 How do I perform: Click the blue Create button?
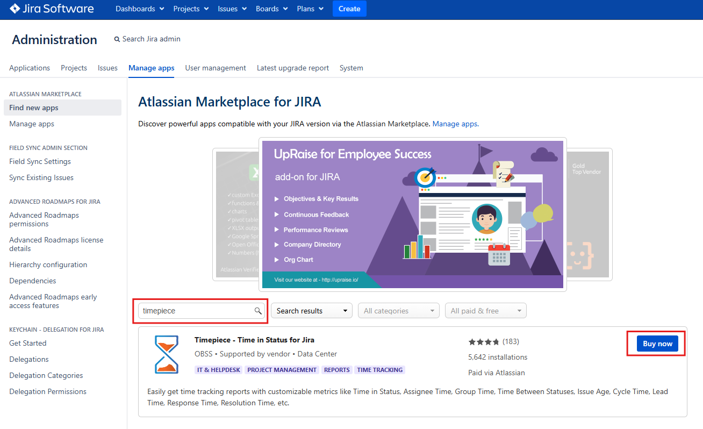(349, 9)
